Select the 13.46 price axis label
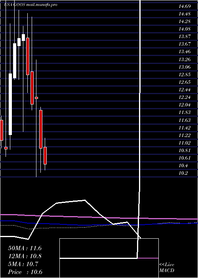 [185, 52]
